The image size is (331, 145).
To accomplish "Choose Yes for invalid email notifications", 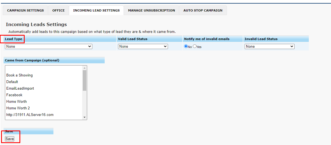I will [195, 46].
